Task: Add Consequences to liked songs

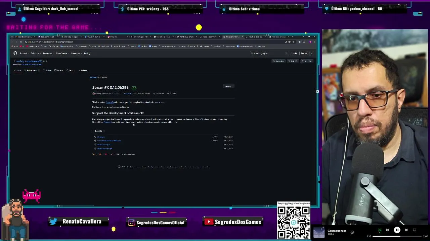Action: 352,232
